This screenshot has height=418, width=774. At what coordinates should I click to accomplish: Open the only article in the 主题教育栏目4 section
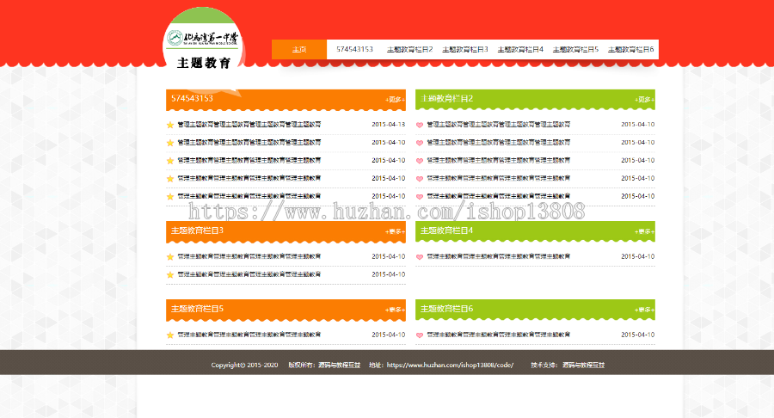[499, 256]
